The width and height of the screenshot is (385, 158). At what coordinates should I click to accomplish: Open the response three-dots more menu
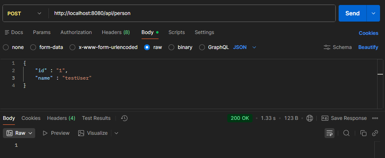click(x=375, y=118)
